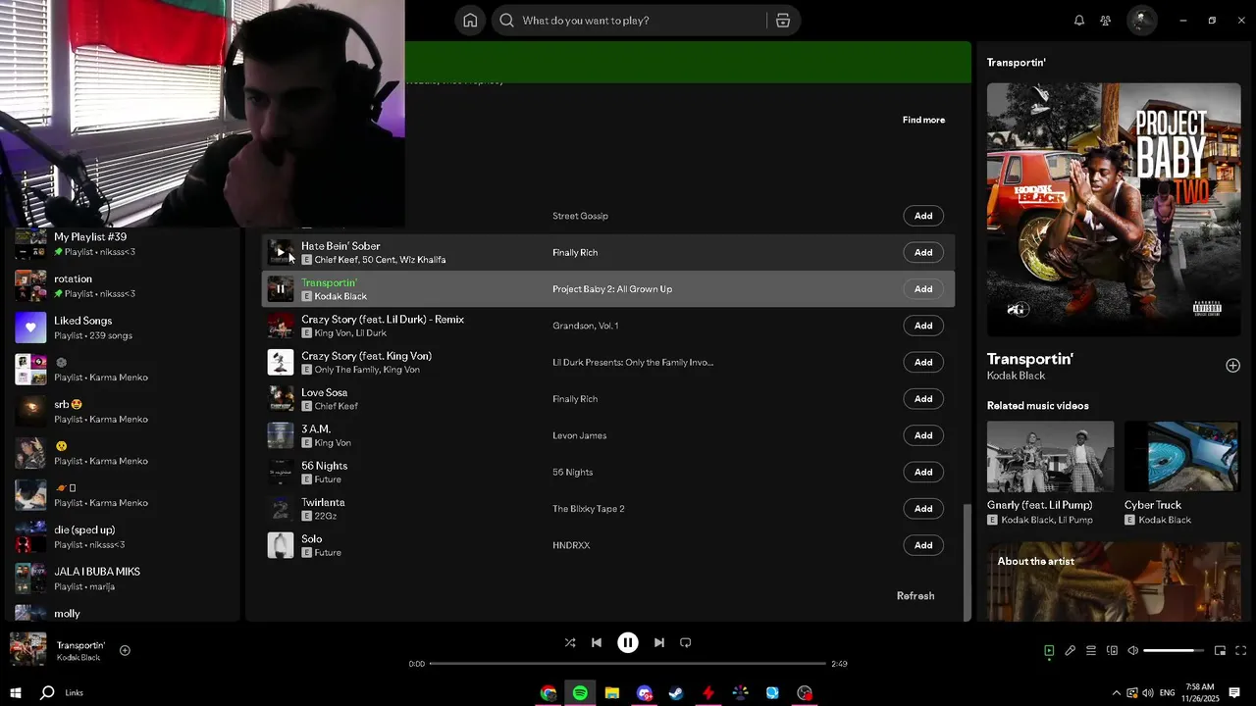The height and width of the screenshot is (706, 1256).
Task: Add Twirlanta to the playlist
Action: [923, 509]
